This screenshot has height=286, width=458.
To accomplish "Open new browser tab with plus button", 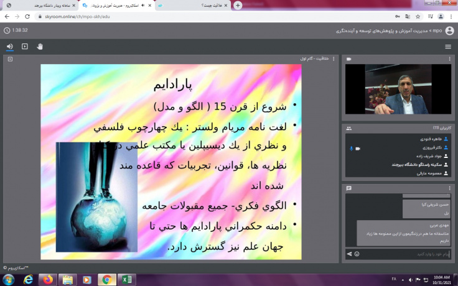I will (238, 5).
